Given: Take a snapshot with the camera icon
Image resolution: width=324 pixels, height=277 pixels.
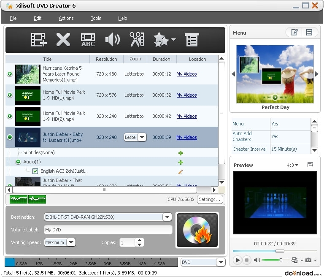Looking at the screenshot, I should coord(308,260).
